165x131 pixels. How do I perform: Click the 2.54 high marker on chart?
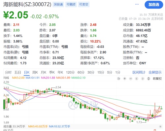pos(58,87)
